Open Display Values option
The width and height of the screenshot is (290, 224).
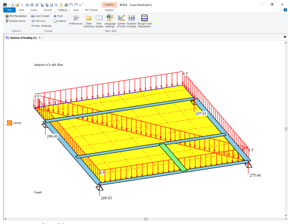(x=15, y=21)
